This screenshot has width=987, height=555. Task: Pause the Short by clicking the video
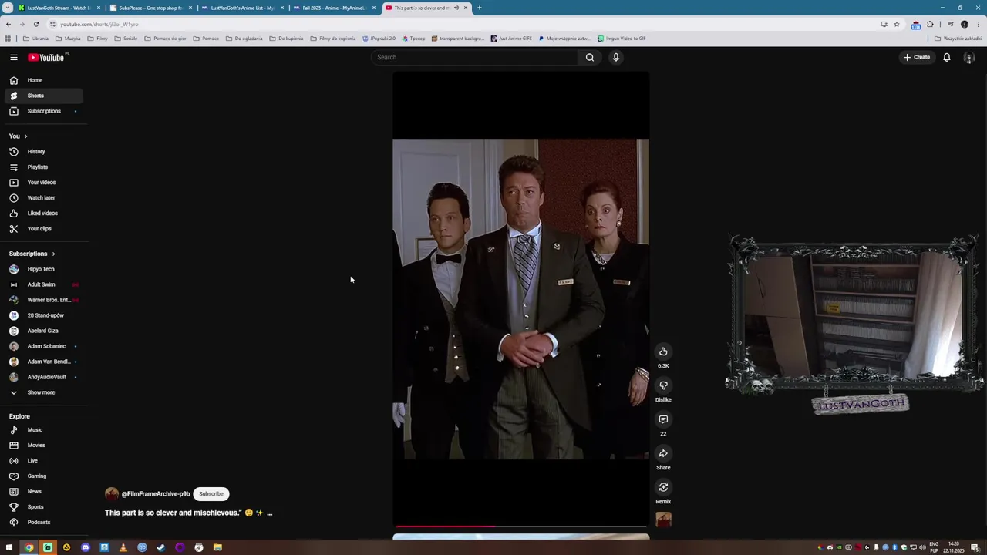[x=520, y=299]
